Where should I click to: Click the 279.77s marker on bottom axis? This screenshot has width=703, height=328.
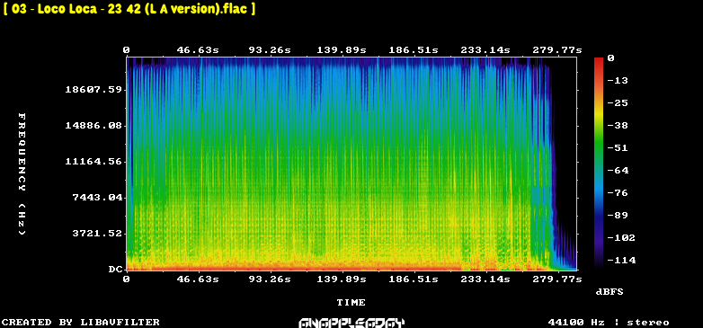click(x=557, y=279)
